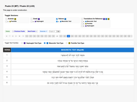Uncheck Masoretic Text under Hebrew
137x102 pixels.
click(57, 21)
